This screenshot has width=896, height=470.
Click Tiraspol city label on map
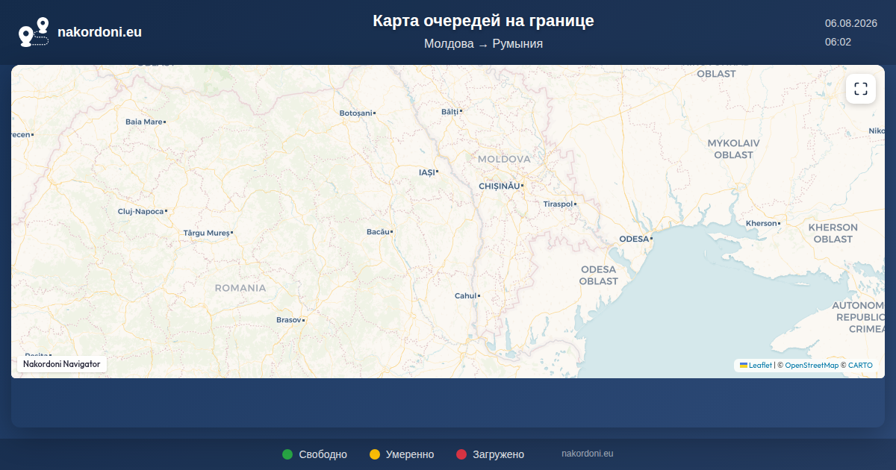[558, 204]
